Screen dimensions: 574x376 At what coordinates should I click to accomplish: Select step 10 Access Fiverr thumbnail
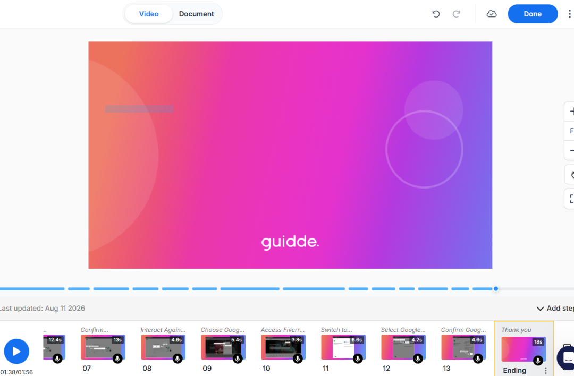coord(283,347)
